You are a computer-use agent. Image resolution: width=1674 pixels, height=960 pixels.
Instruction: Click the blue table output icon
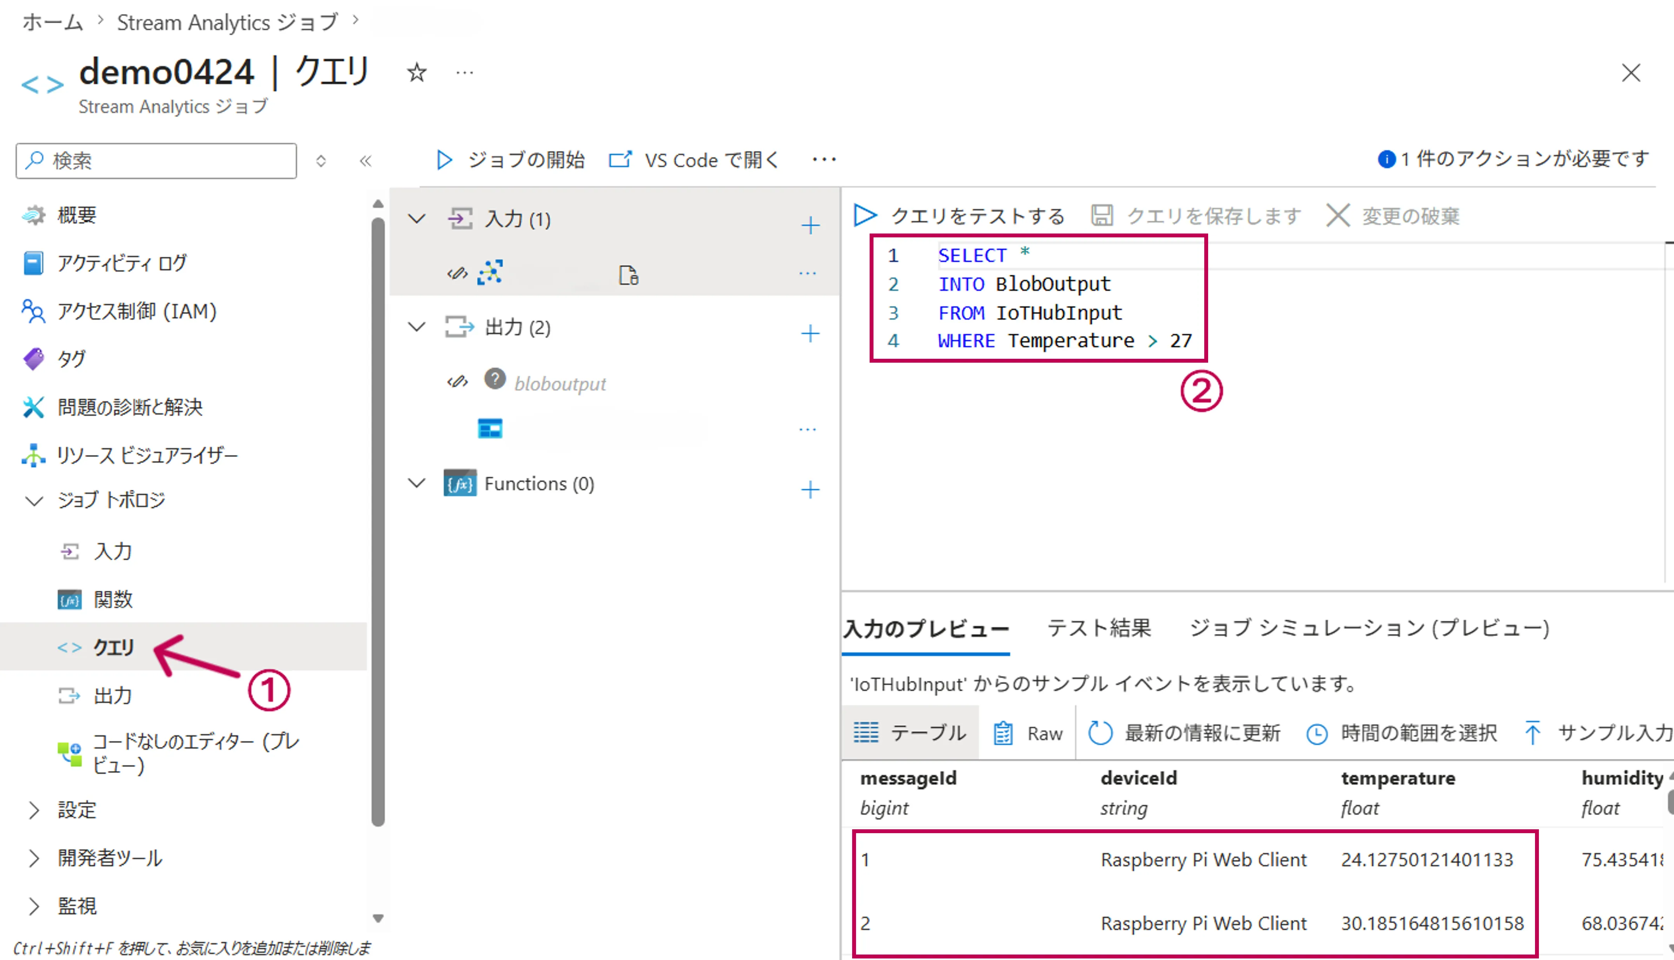click(x=490, y=429)
